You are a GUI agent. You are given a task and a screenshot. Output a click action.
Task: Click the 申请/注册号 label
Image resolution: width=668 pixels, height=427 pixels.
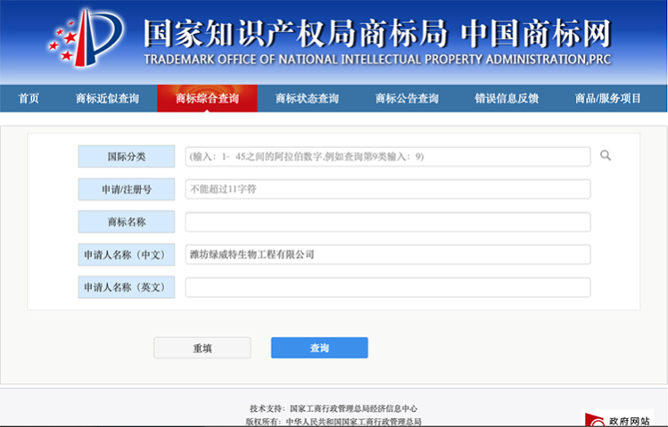[x=127, y=189]
